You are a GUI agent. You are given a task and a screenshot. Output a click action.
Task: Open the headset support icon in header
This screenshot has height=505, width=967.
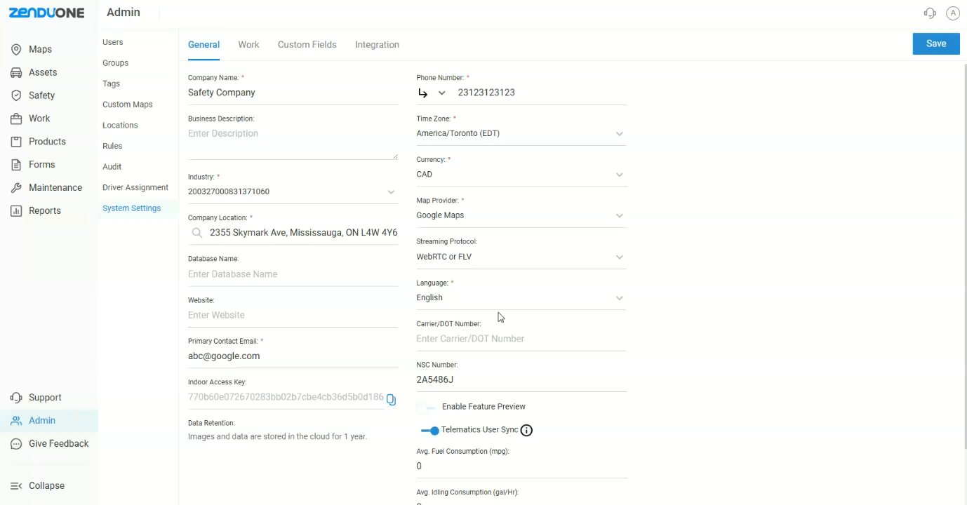click(930, 13)
